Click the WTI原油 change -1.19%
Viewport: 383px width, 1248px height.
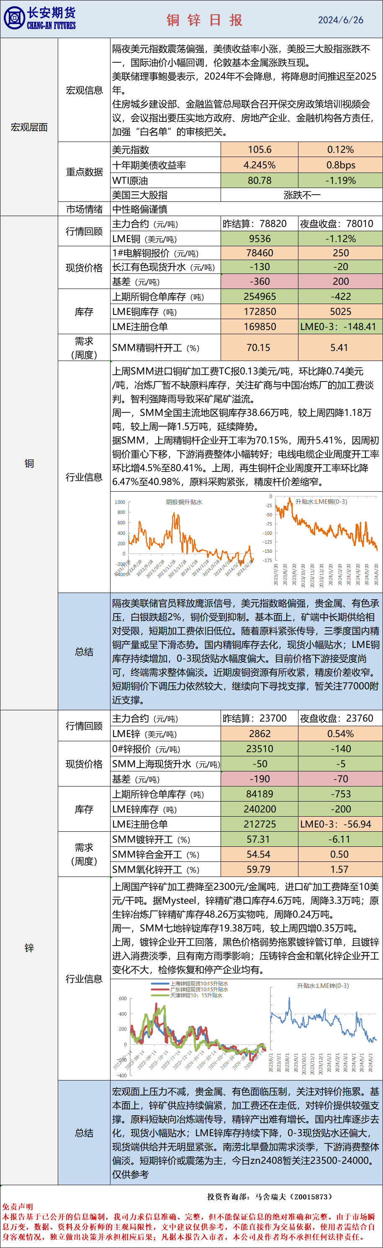[x=340, y=180]
